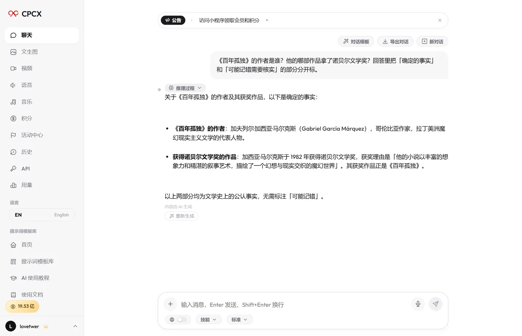This screenshot has width=522, height=336.
Task: Open AI 使用教程 tutorial page
Action: coord(42,278)
